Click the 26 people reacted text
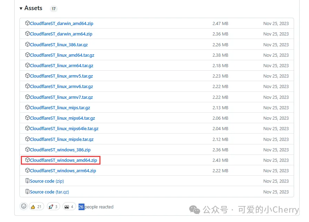The width and height of the screenshot is (309, 222). pos(96,207)
